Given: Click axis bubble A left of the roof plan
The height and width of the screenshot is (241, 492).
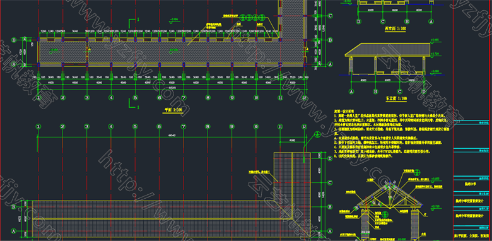Looking at the screenshot, I should 14,231.
